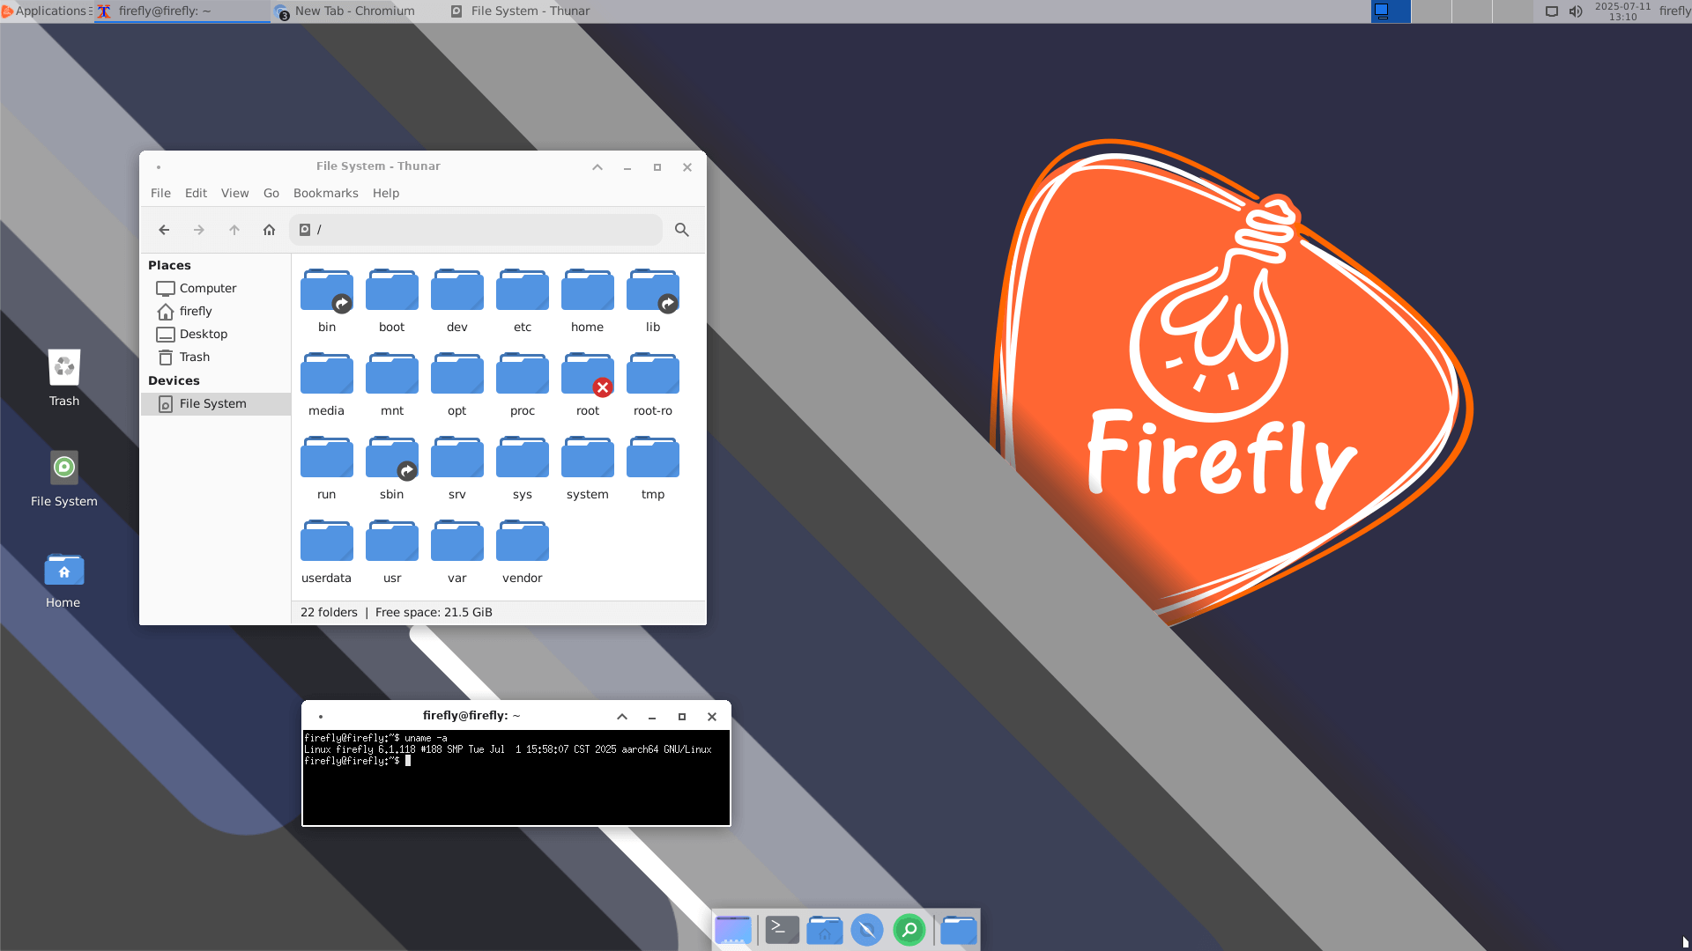Select the usr folder
1692x951 pixels.
click(x=392, y=551)
